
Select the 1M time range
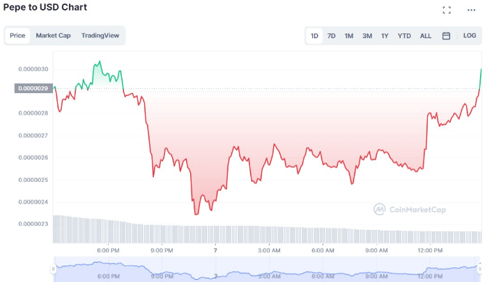349,36
